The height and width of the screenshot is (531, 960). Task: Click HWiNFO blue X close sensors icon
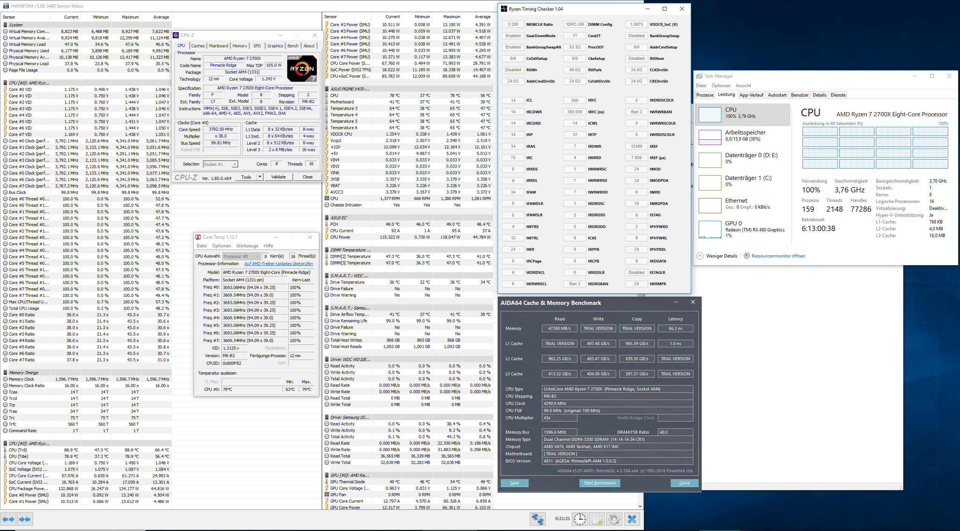point(632,519)
